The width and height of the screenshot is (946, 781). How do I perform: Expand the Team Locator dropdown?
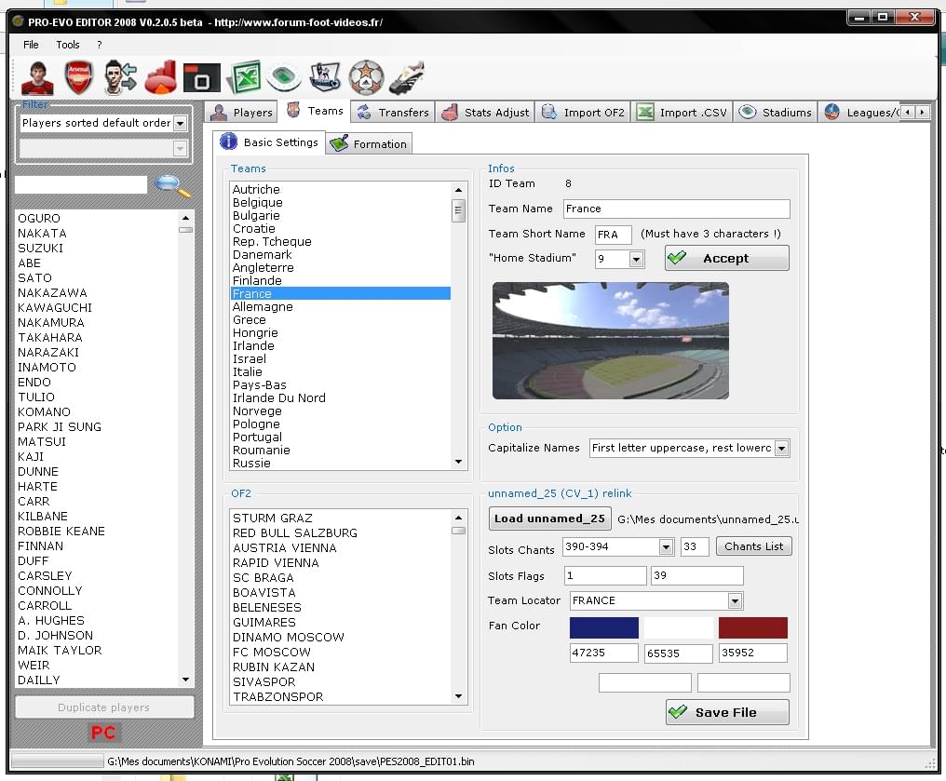pos(735,600)
